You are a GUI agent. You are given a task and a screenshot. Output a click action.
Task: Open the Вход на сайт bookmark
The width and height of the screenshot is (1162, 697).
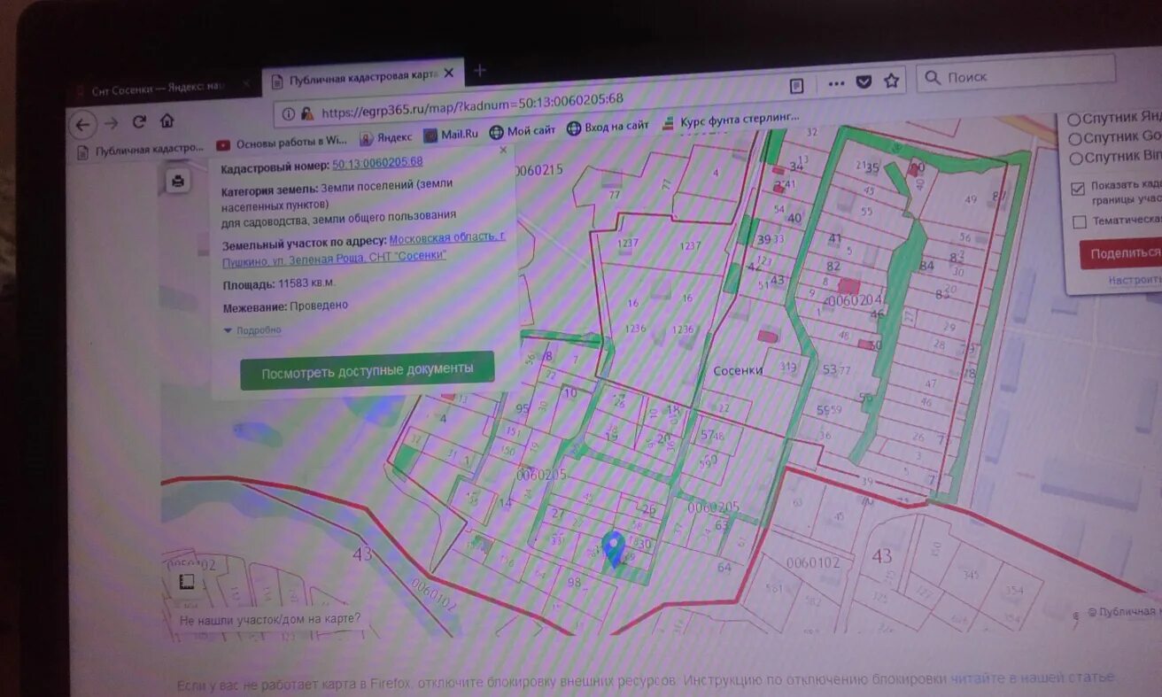click(x=608, y=128)
